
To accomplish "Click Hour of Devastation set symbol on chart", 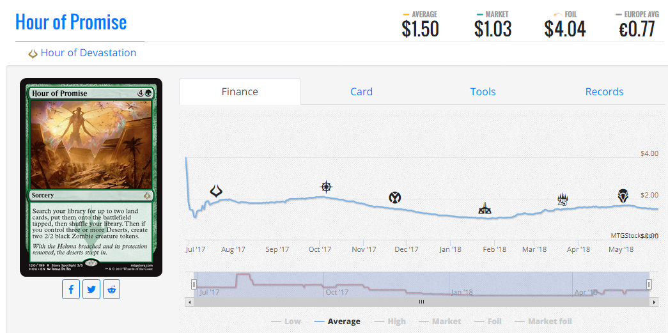I will pyautogui.click(x=216, y=191).
